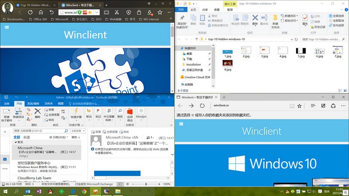Expand the Outlook folder pane arrow
Viewport: 349px width, 196px height.
[x=5, y=132]
